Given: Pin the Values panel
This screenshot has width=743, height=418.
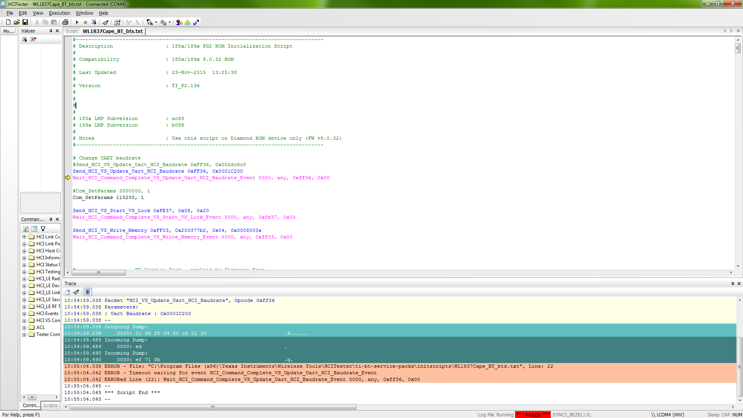Looking at the screenshot, I should point(51,31).
